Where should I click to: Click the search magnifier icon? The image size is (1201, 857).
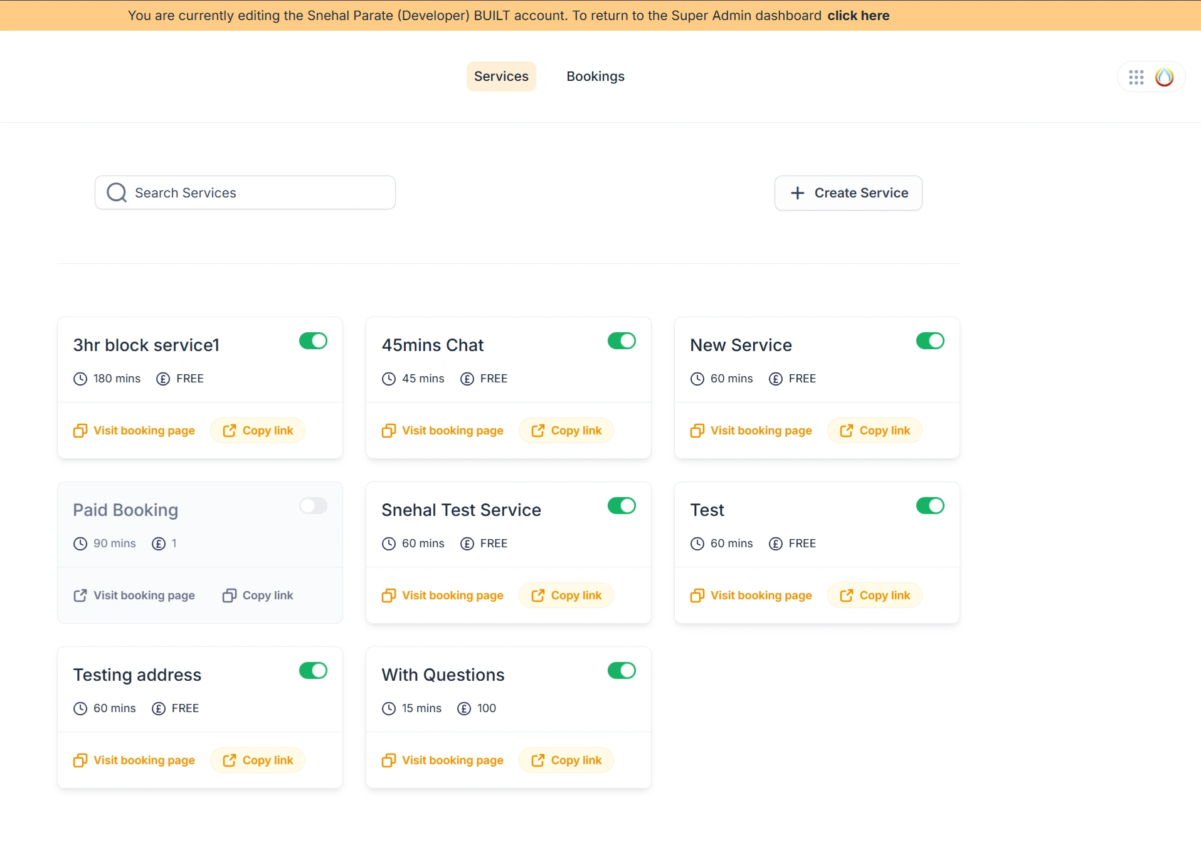click(x=117, y=192)
